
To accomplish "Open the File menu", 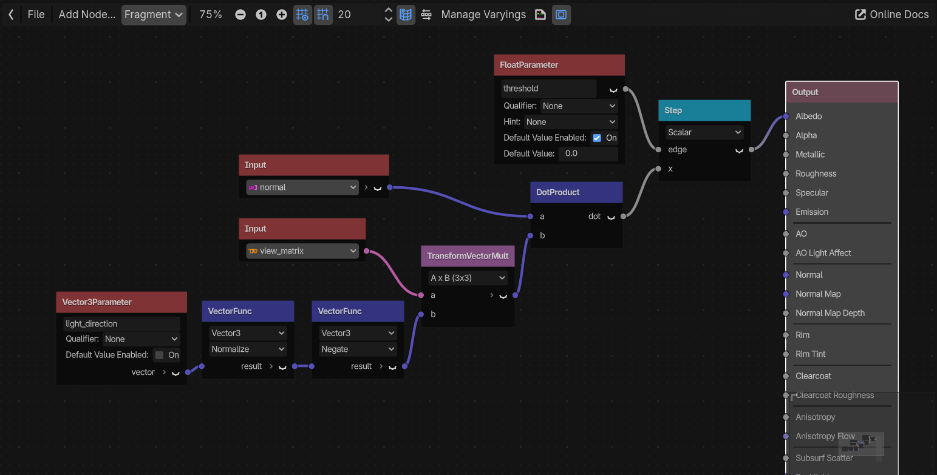I will (36, 15).
